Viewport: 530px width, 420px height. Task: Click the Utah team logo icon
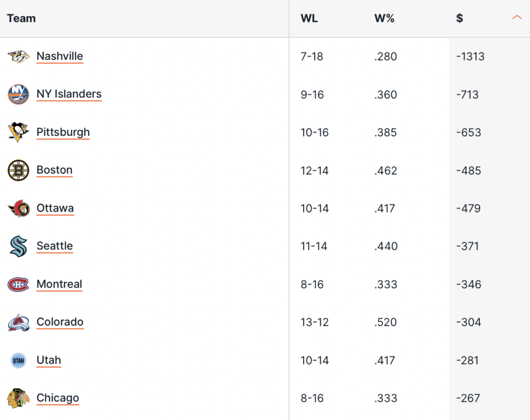coord(18,360)
